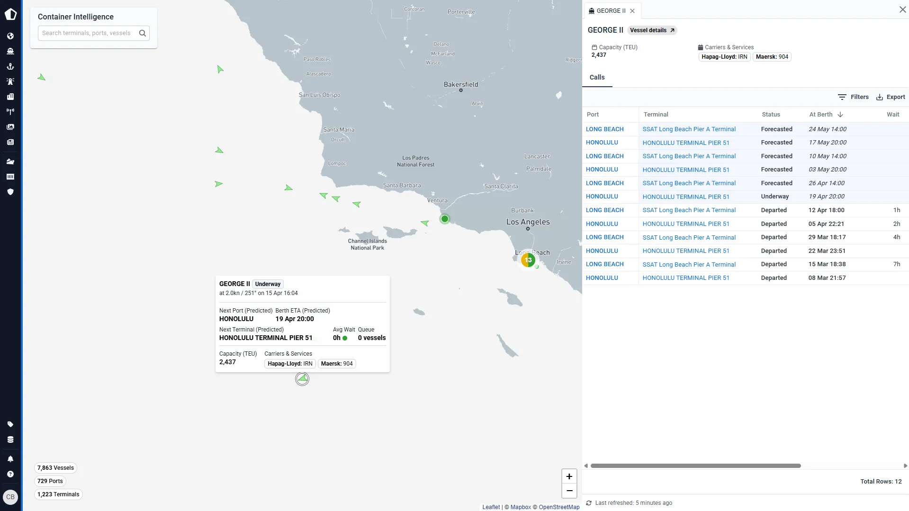Open the container icon in sidebar
Image resolution: width=909 pixels, height=511 pixels.
pyautogui.click(x=10, y=177)
